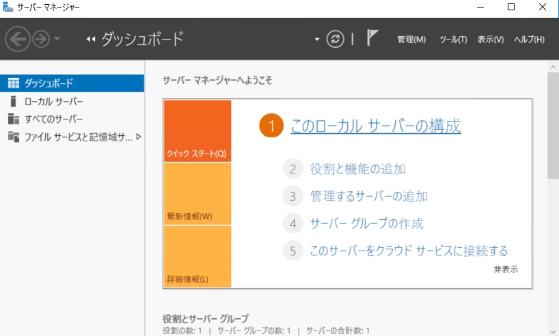
Task: Select the クイック スタート(Q) tile
Action: point(197,130)
